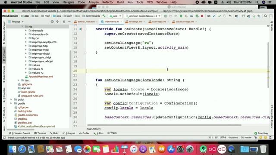Click the editor vertical scrollbar
276x155 pixels.
click(268, 65)
